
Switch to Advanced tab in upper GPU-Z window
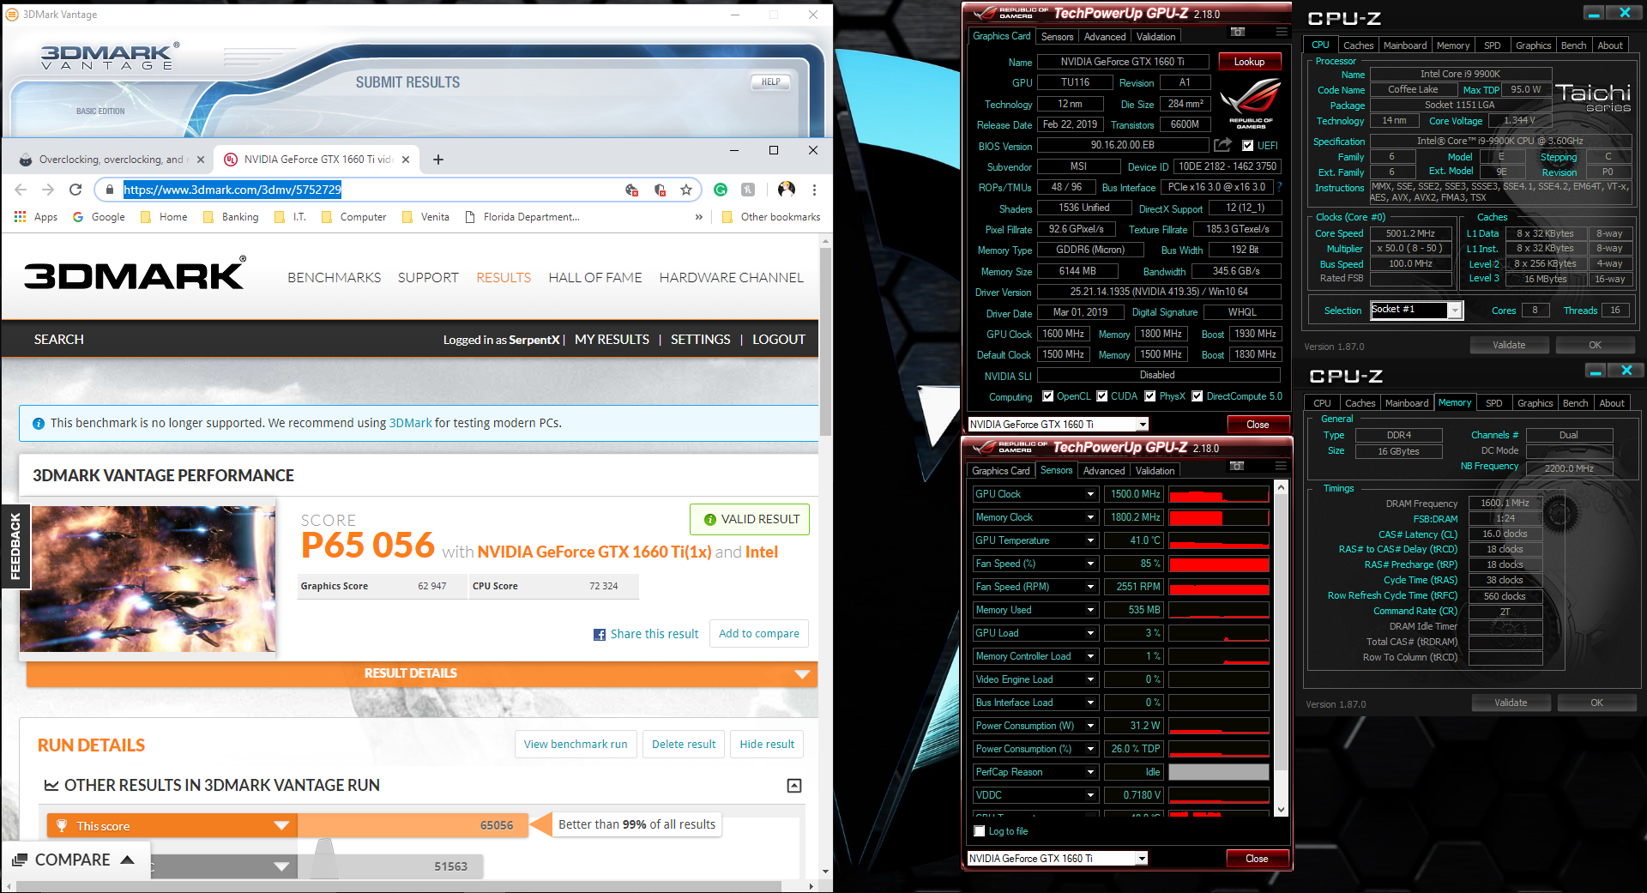tap(1105, 37)
